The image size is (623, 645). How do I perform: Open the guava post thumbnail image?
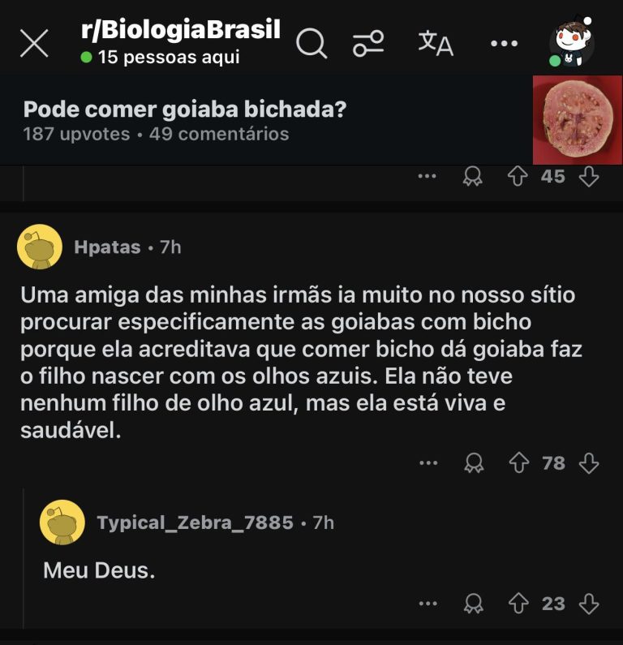click(x=577, y=120)
